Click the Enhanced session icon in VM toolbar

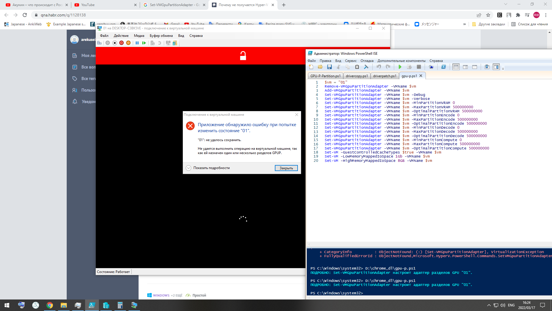click(168, 43)
